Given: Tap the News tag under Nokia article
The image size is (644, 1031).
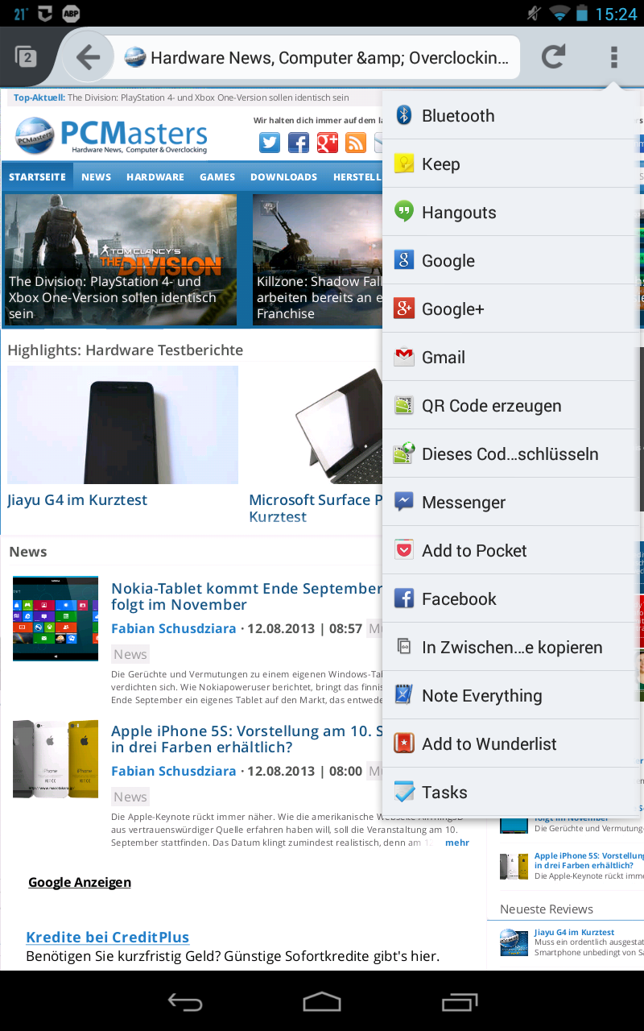Looking at the screenshot, I should [130, 654].
